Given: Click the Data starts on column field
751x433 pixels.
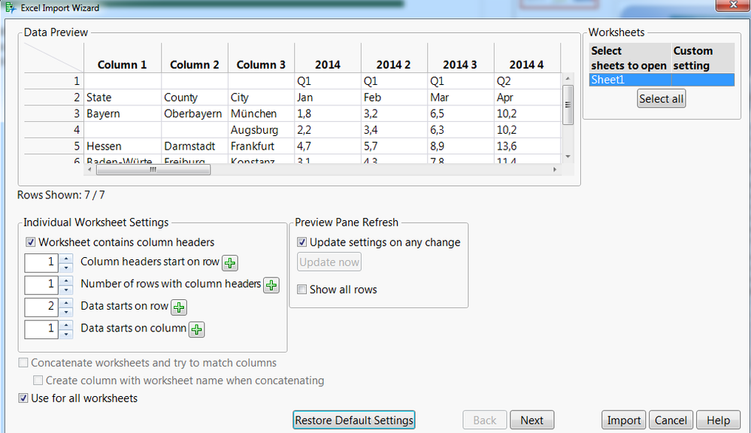Looking at the screenshot, I should click(x=41, y=329).
